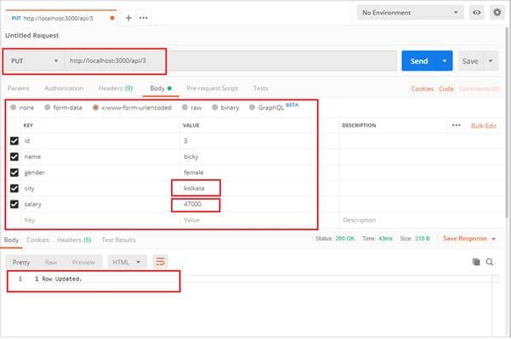
Task: Click the id value 3 cell
Action: pyautogui.click(x=259, y=141)
